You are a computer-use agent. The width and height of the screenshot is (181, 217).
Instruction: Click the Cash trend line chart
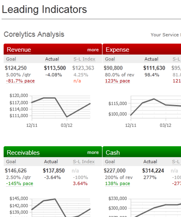point(156,208)
